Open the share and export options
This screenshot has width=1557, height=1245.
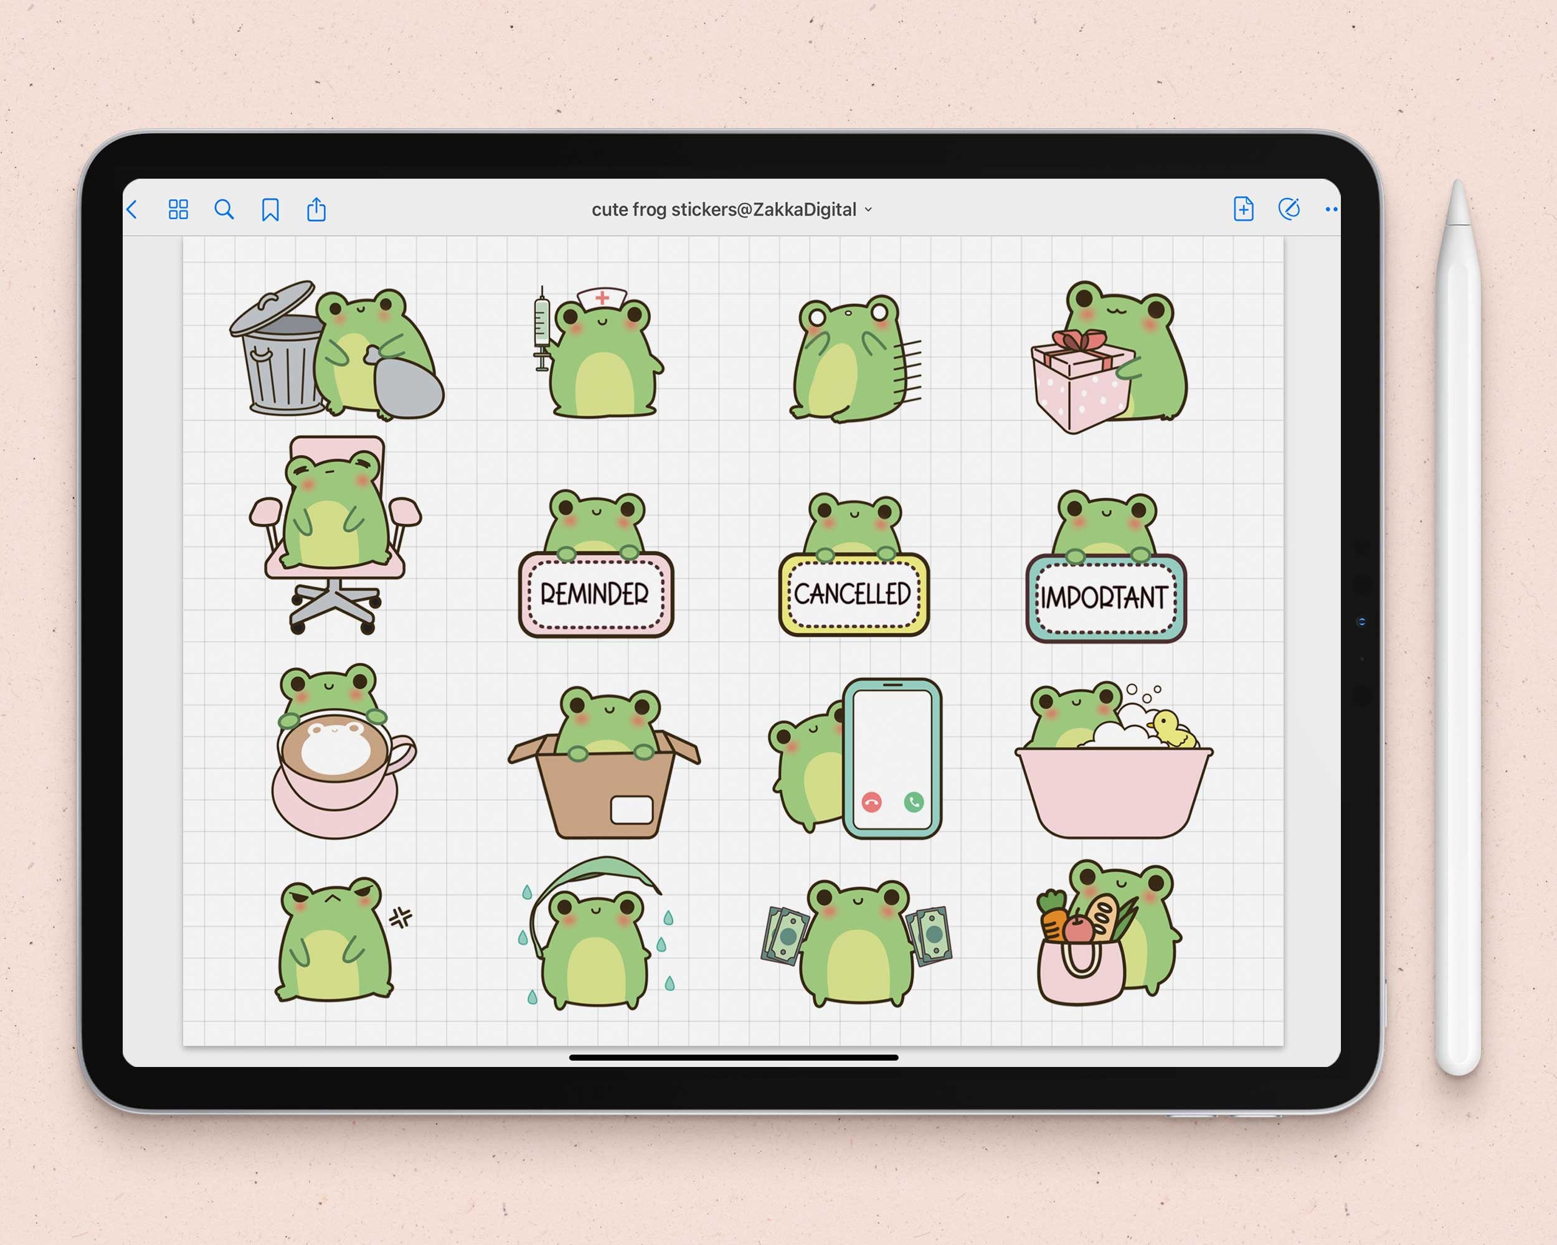click(x=315, y=209)
